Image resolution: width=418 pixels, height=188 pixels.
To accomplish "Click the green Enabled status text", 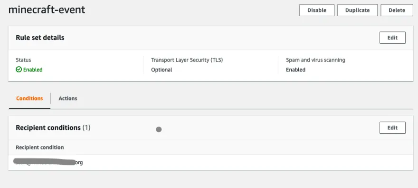I will click(x=33, y=69).
